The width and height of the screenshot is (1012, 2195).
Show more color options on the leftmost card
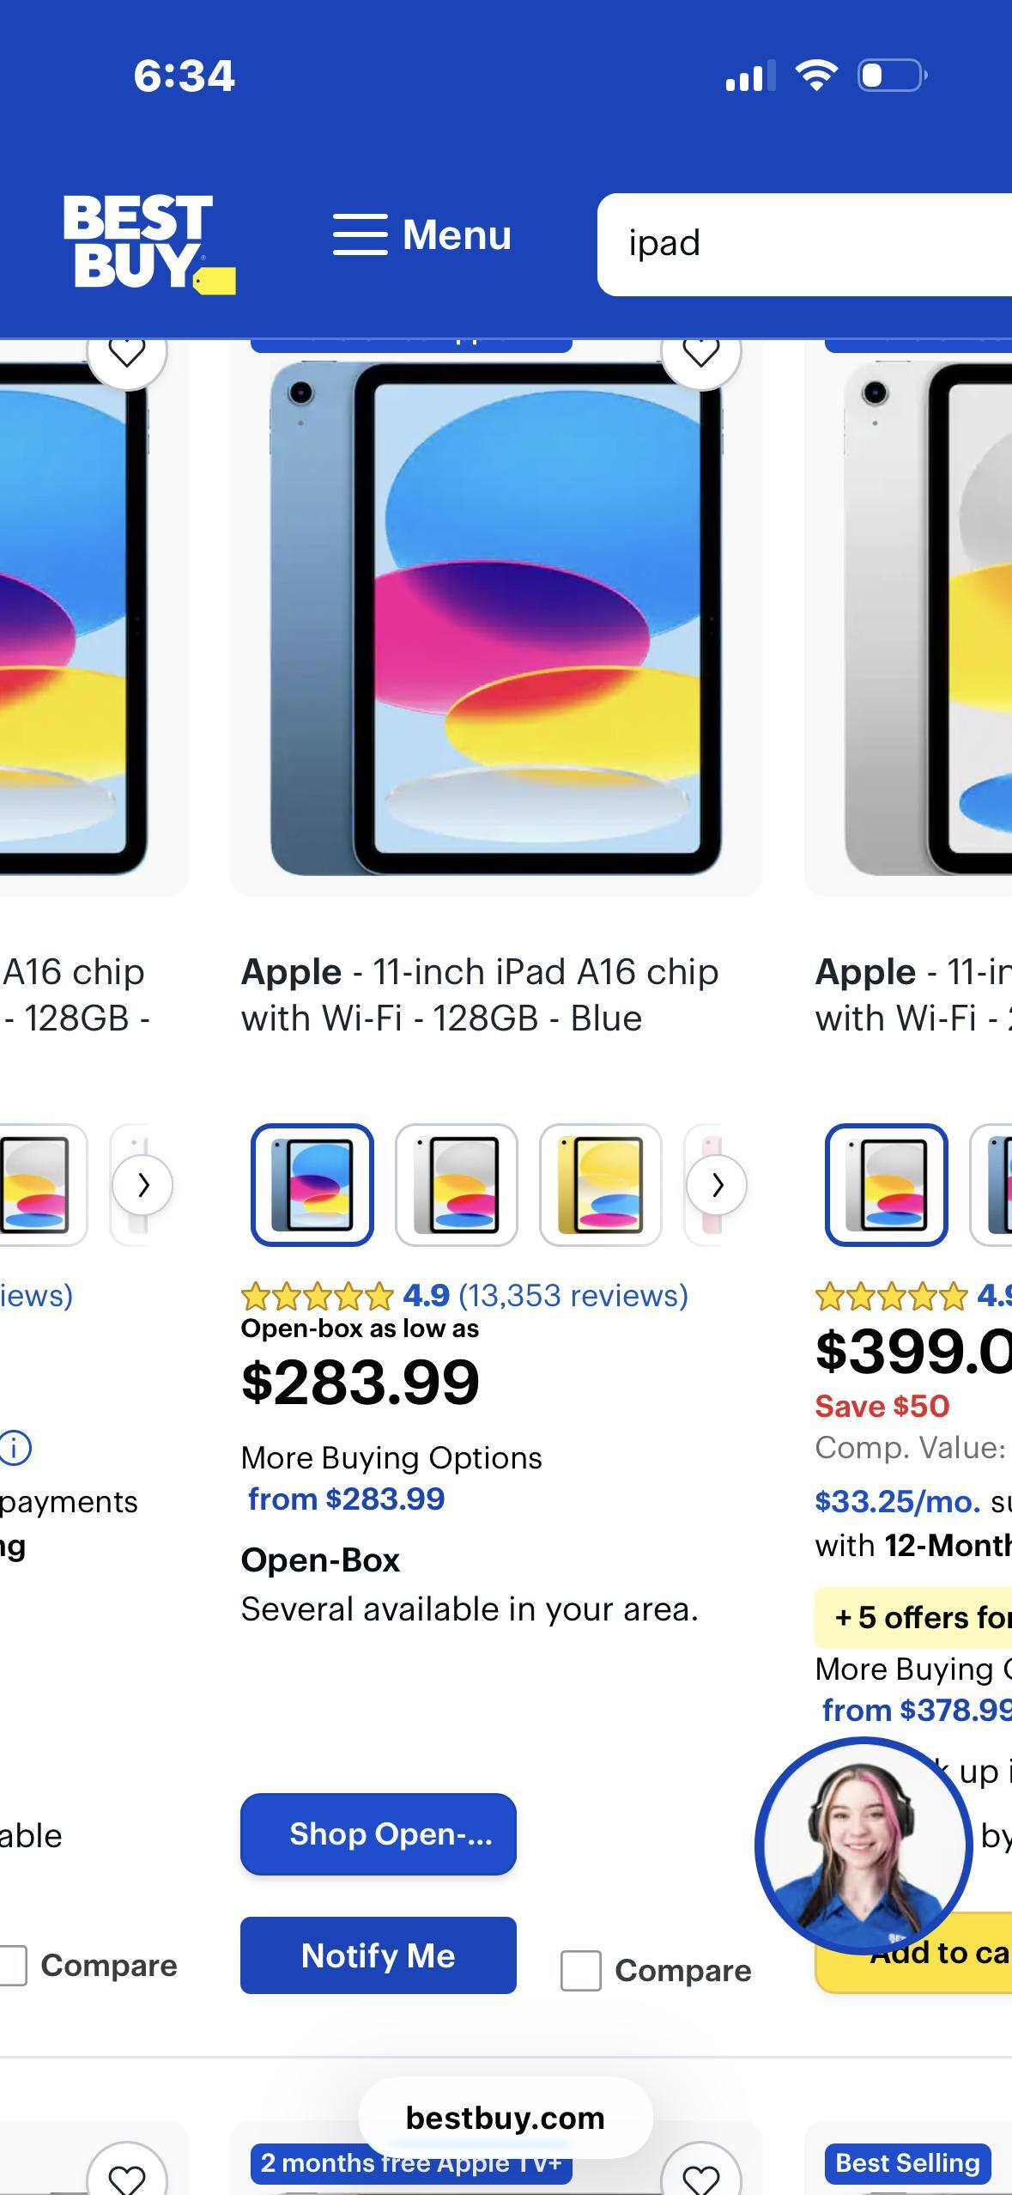(142, 1185)
